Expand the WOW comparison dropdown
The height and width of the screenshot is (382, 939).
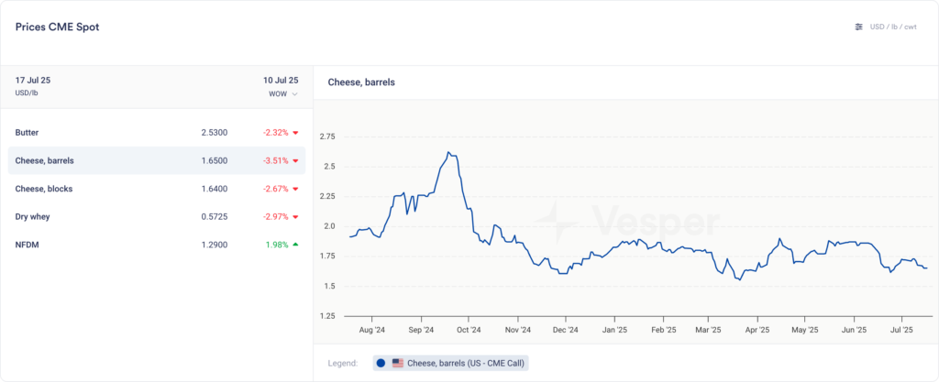(282, 94)
